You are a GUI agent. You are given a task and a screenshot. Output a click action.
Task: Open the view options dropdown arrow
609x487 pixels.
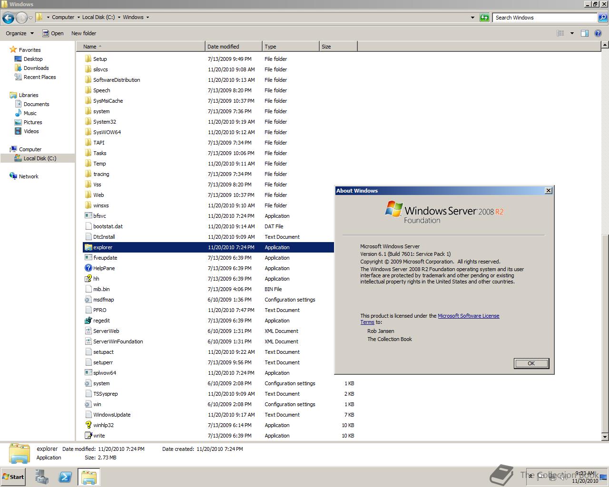pos(572,33)
